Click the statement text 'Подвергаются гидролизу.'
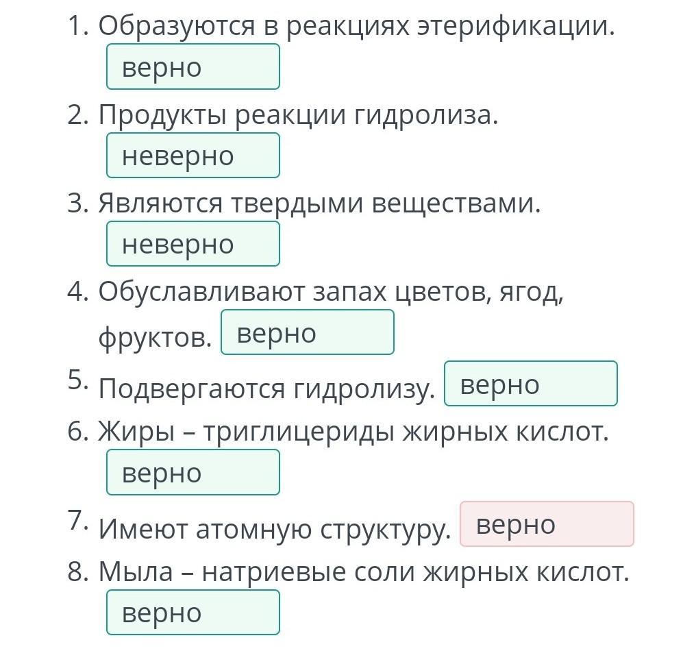Image resolution: width=683 pixels, height=651 pixels. click(x=267, y=389)
